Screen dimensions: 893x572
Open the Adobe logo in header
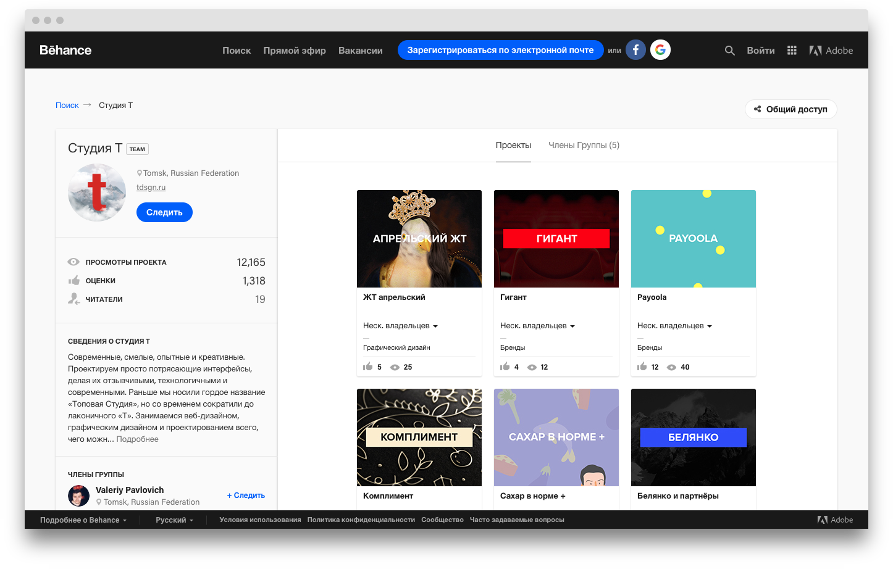point(831,51)
